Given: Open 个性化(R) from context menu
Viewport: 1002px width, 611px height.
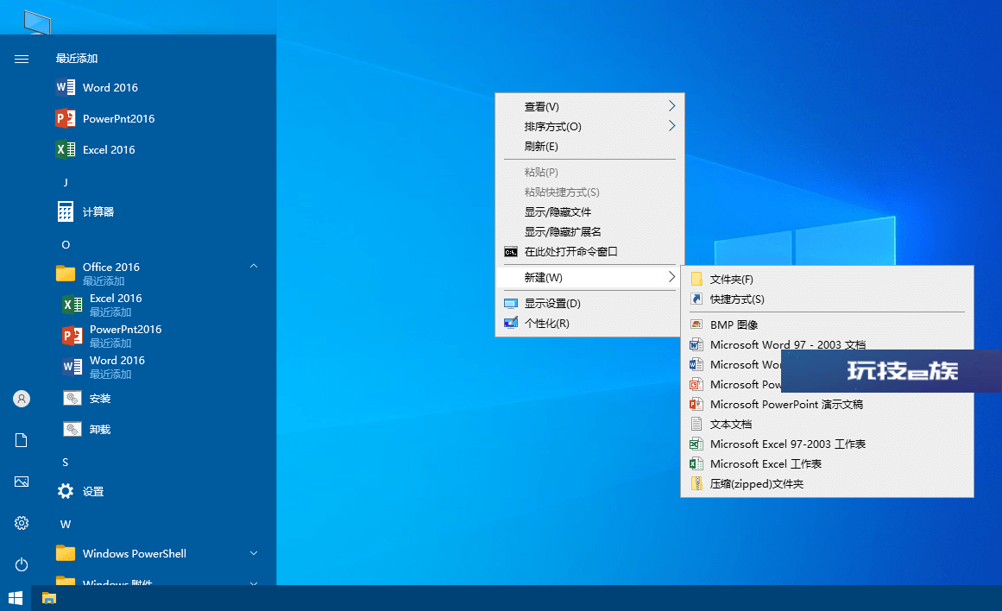Looking at the screenshot, I should click(x=589, y=324).
